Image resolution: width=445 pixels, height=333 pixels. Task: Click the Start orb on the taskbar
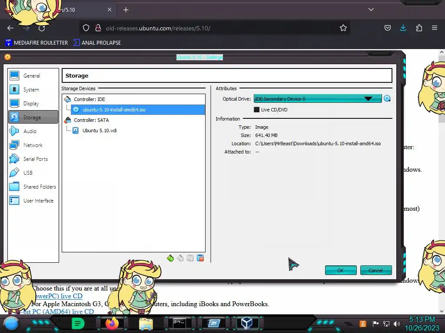click(x=11, y=323)
